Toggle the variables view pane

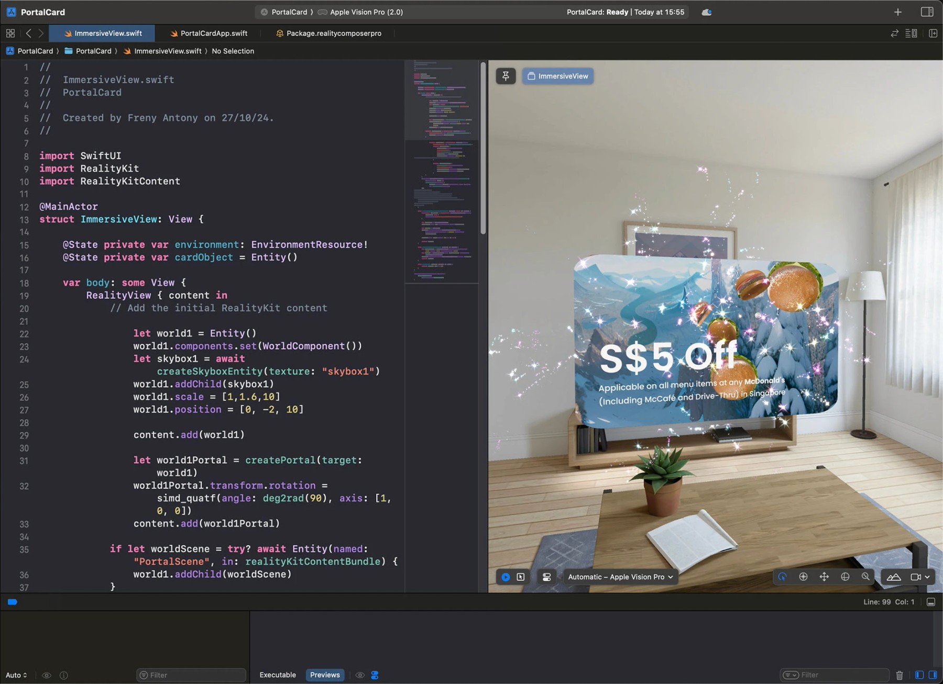pos(919,675)
